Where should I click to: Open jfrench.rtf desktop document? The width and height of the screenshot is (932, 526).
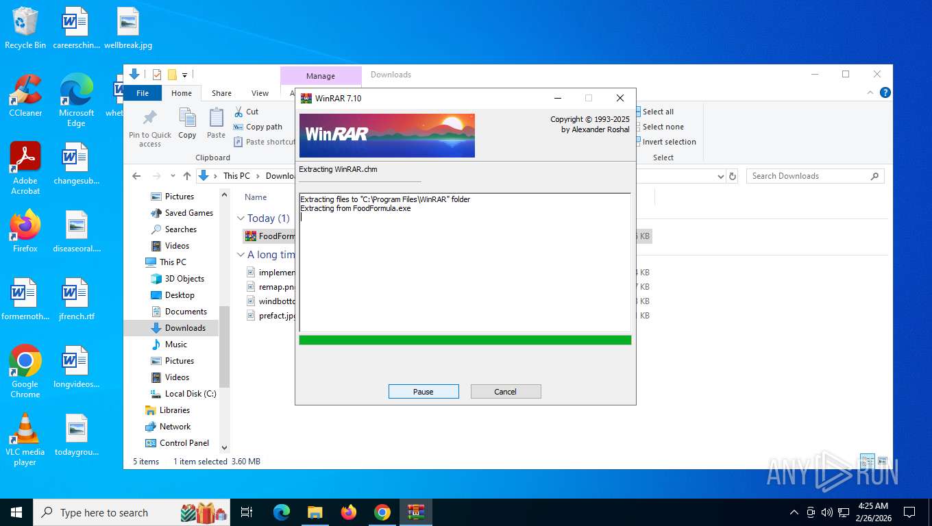click(x=76, y=299)
